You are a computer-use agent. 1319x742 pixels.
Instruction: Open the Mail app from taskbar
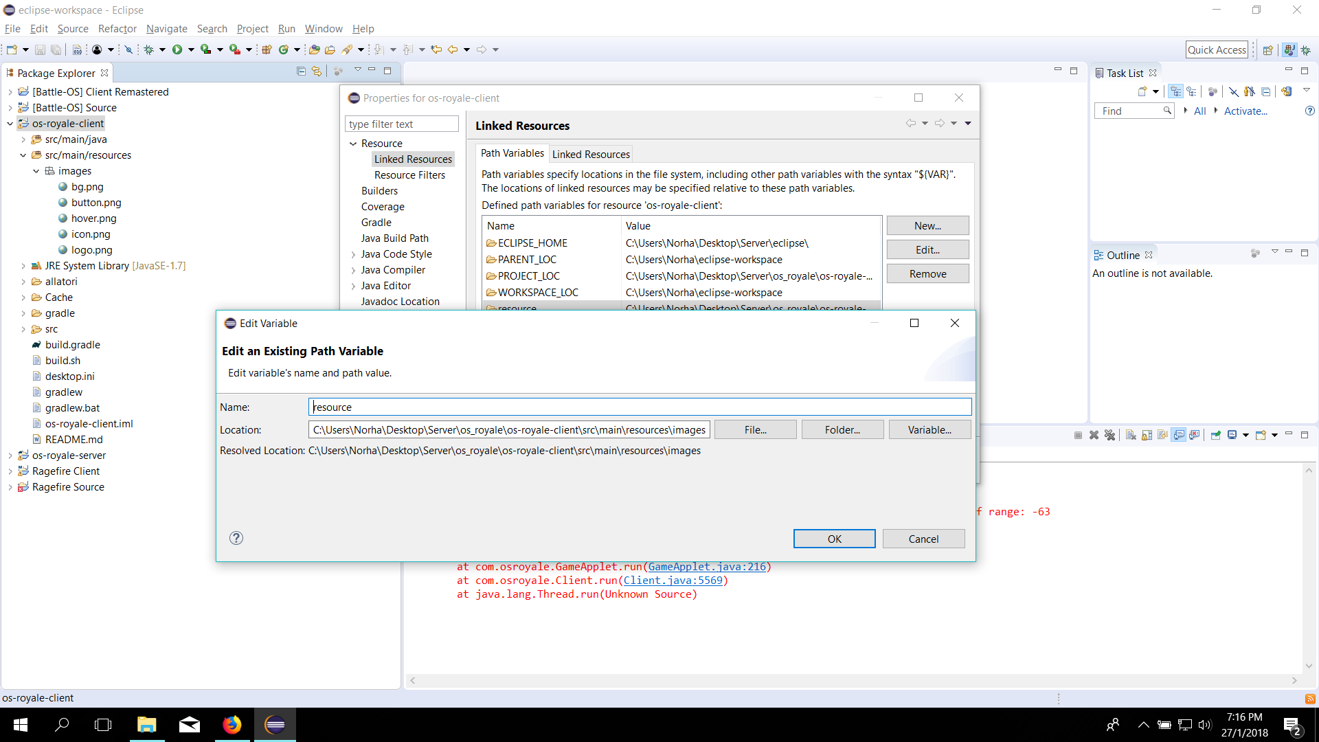click(190, 725)
